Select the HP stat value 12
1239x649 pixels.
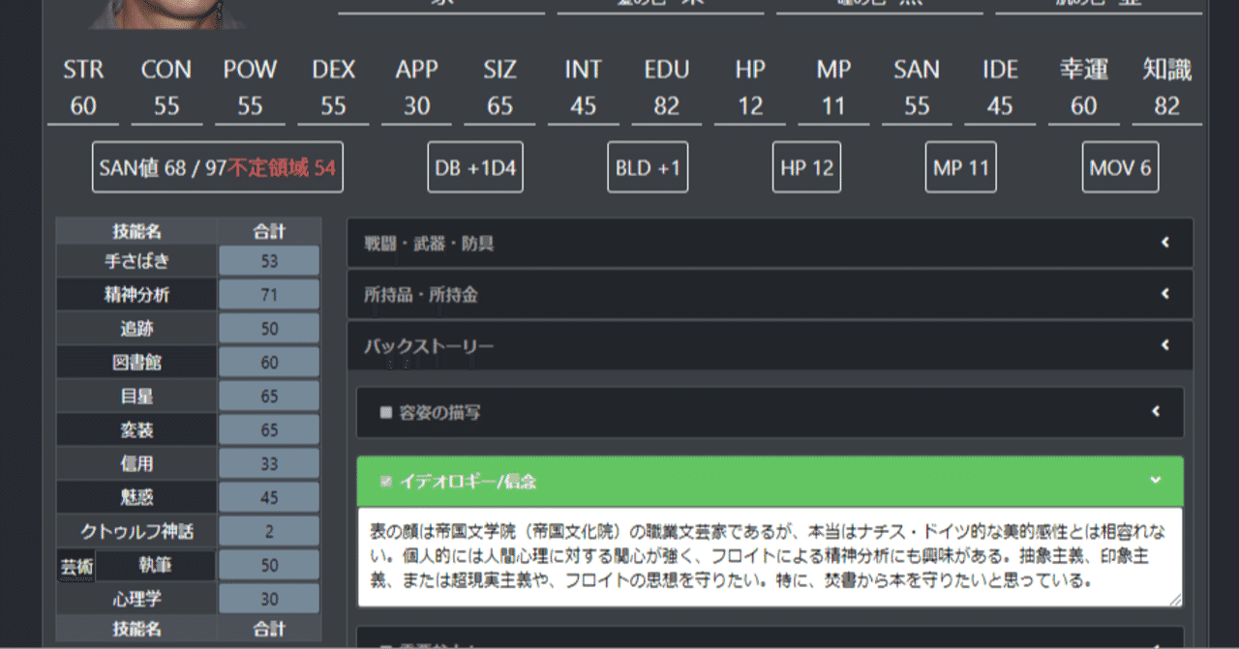750,106
